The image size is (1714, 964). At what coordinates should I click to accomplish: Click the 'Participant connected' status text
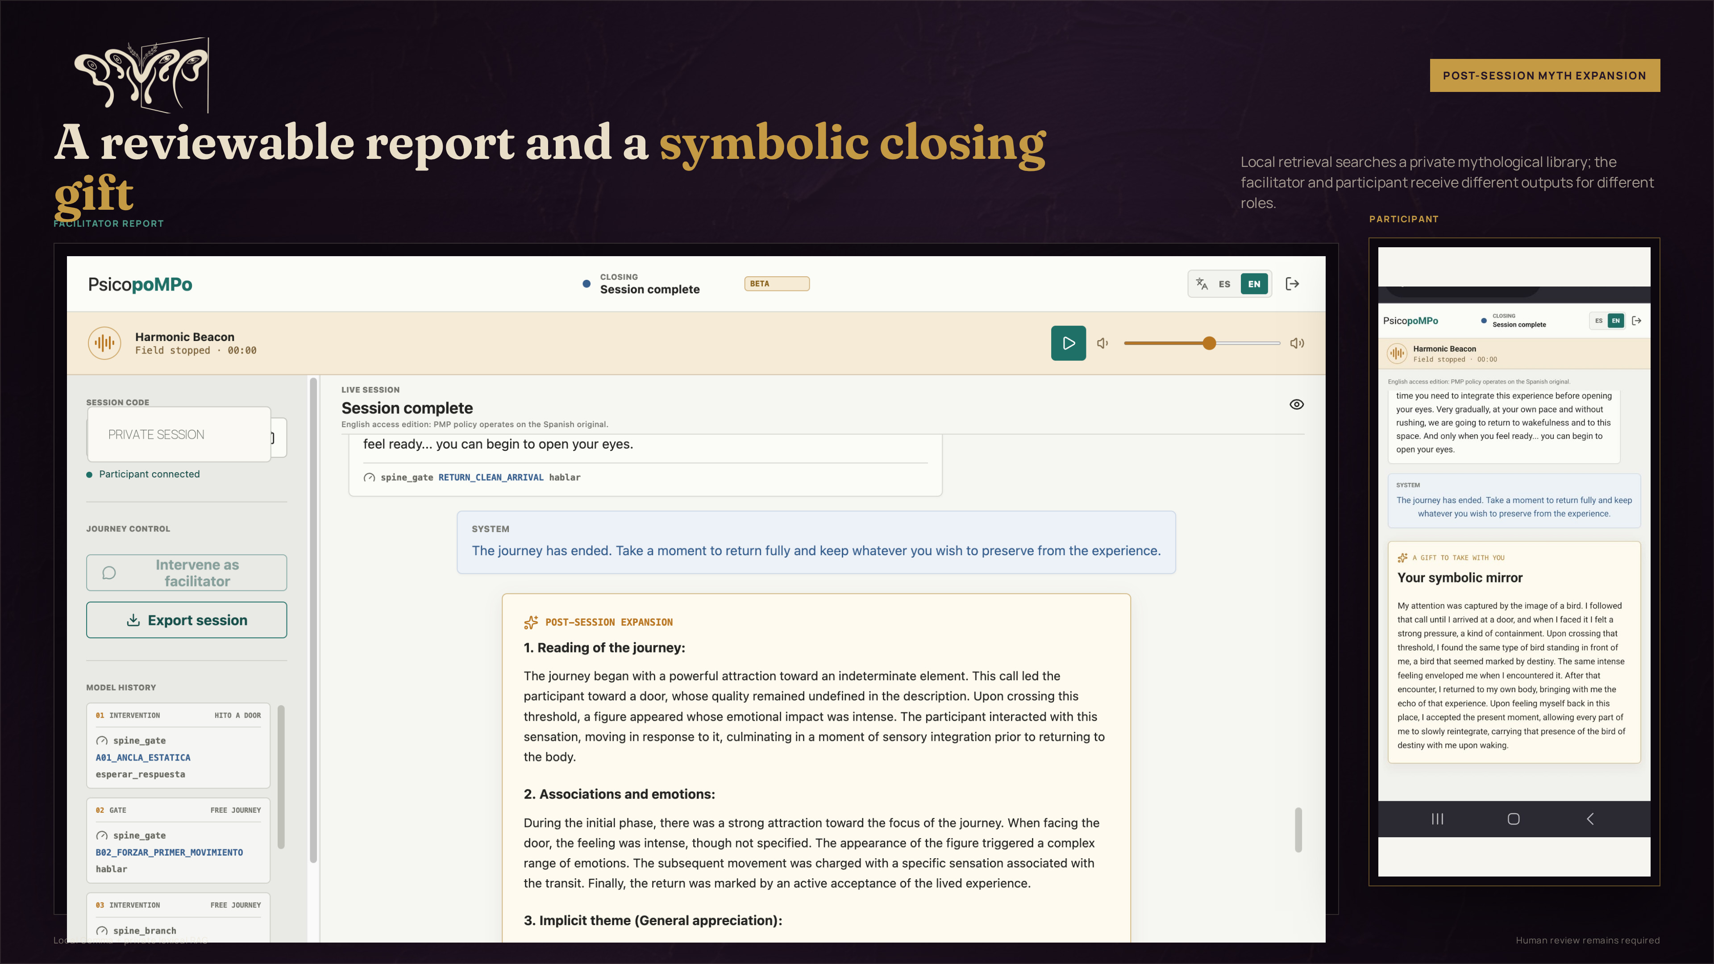149,474
